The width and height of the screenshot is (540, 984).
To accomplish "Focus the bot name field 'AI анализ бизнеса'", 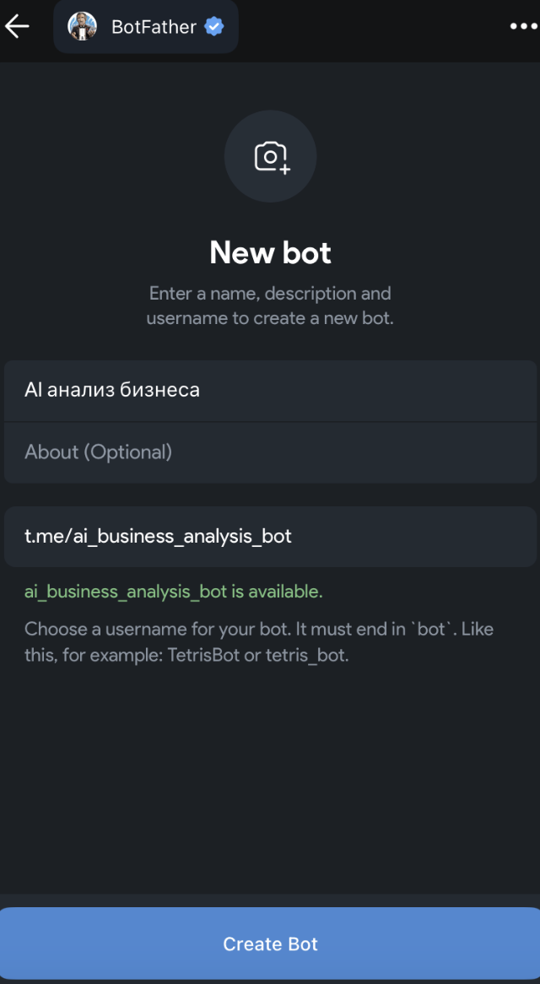I will [270, 390].
